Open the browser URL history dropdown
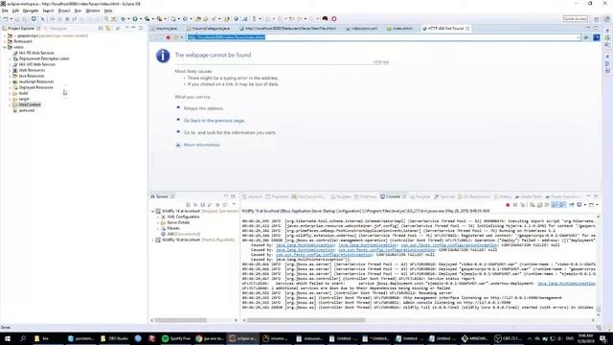Image resolution: width=613 pixels, height=345 pixels. 579,37
